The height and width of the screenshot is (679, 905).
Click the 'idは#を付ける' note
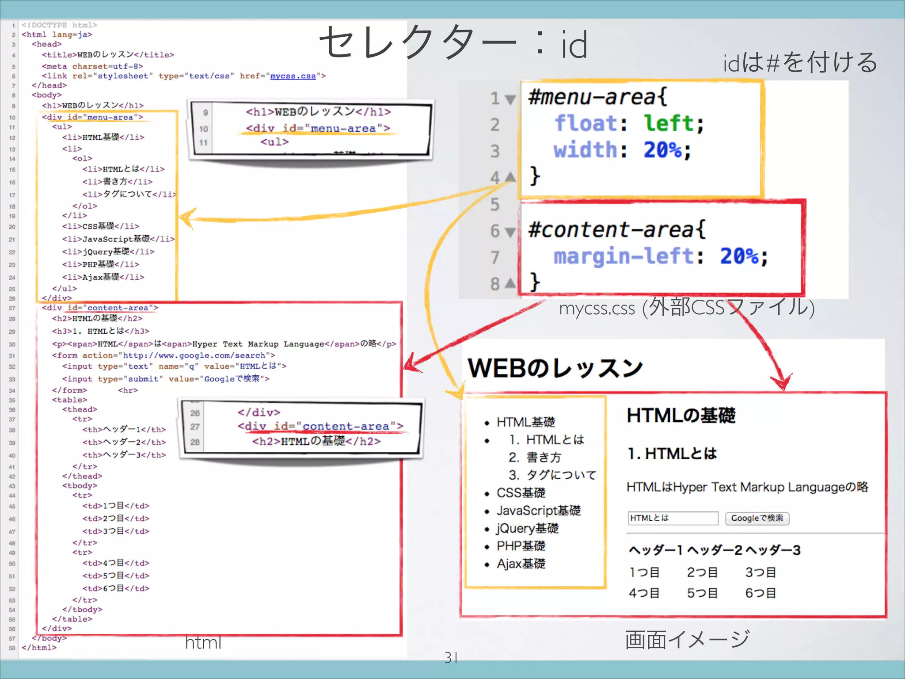click(800, 62)
